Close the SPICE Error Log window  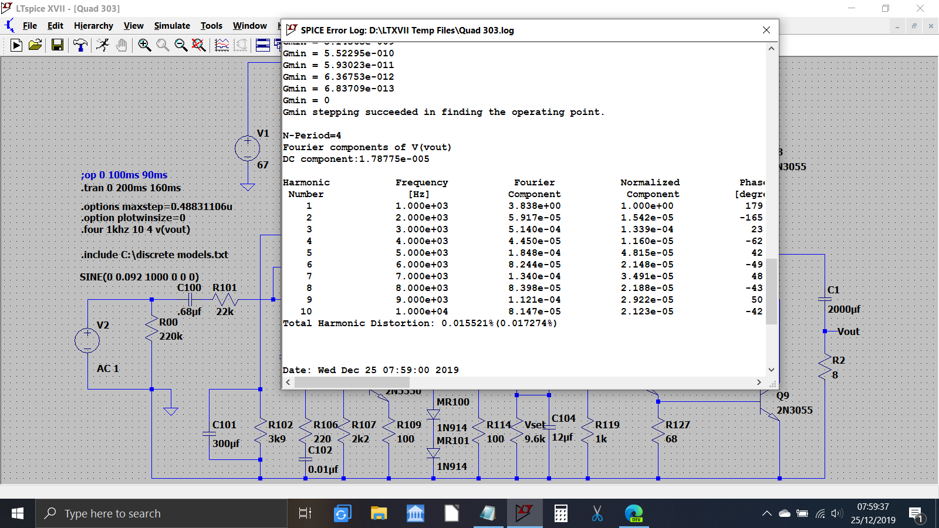pos(766,30)
